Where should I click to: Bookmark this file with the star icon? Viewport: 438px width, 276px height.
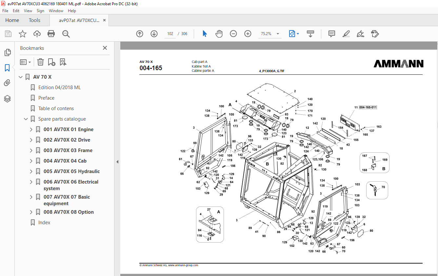(x=23, y=34)
